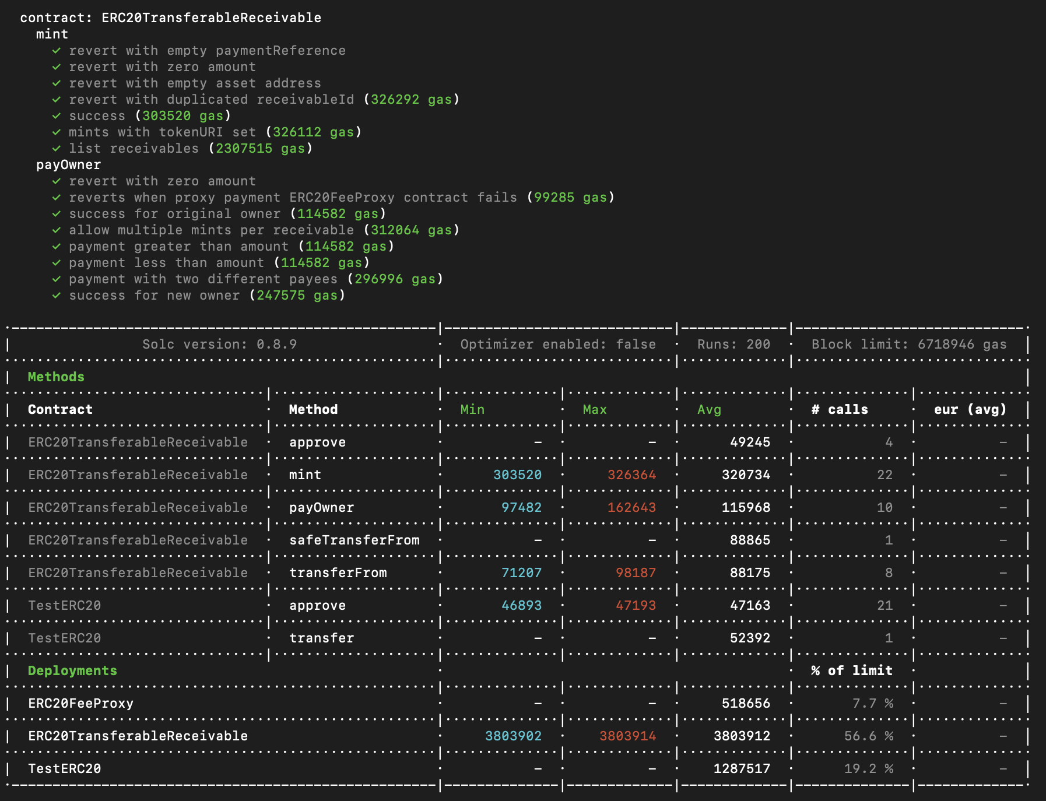Click safeTransferFrom Avg value 88865
This screenshot has width=1046, height=801.
click(750, 540)
